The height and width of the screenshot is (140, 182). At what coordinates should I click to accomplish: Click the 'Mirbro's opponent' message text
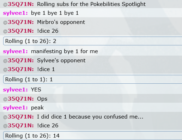[x=61, y=22]
